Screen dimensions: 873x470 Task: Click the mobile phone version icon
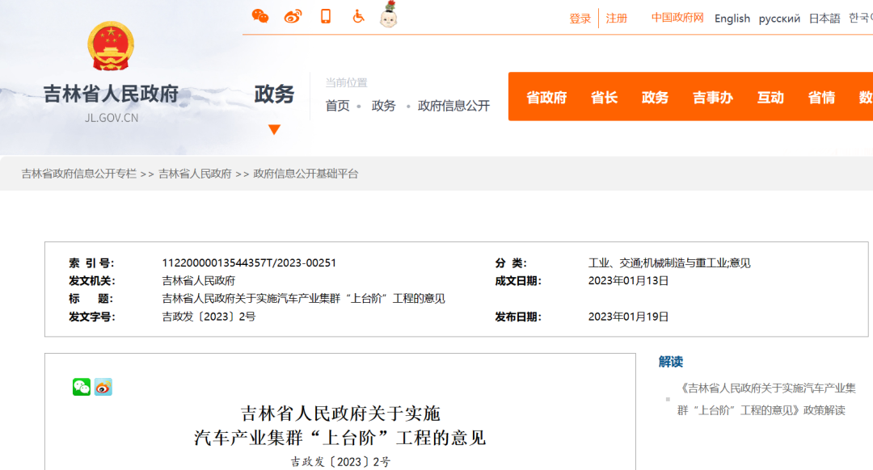coord(326,16)
